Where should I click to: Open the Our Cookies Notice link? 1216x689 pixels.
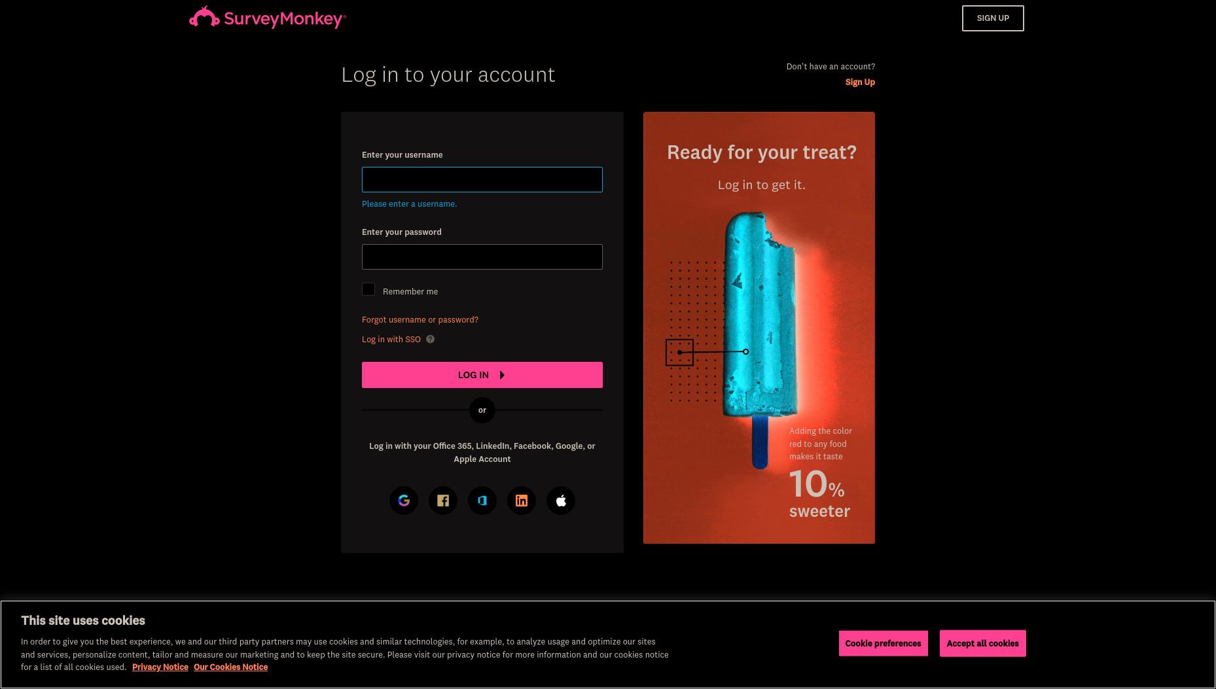[x=230, y=667]
